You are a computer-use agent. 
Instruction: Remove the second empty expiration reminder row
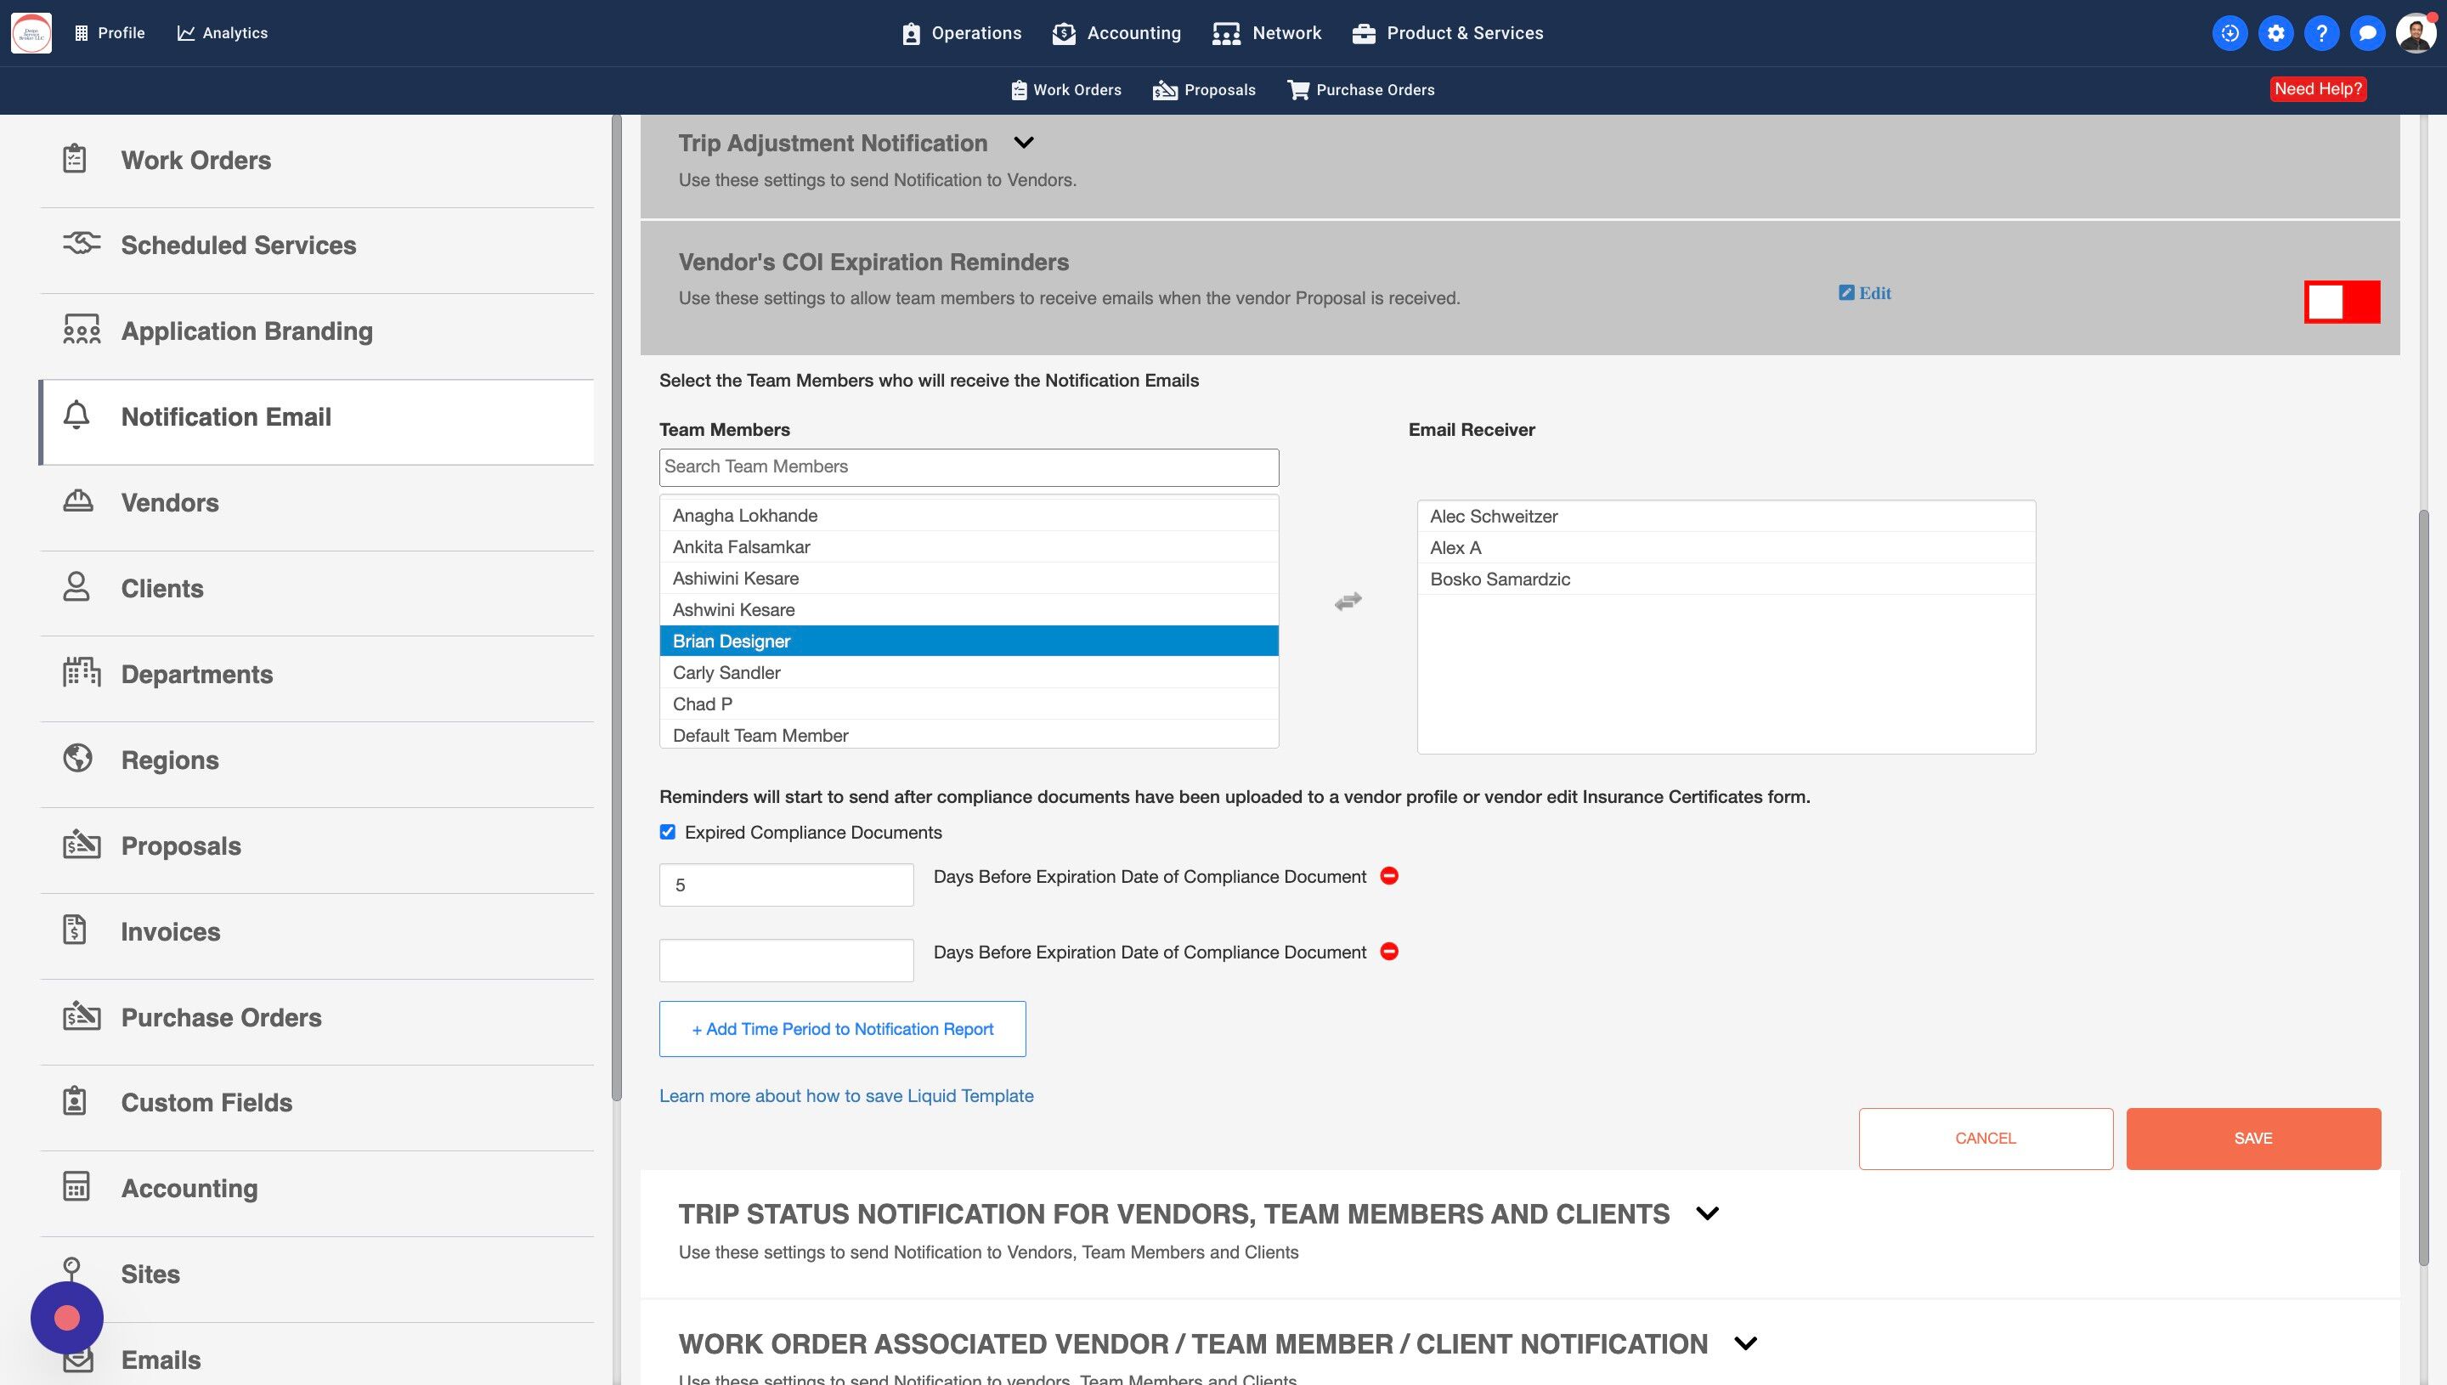tap(1388, 952)
